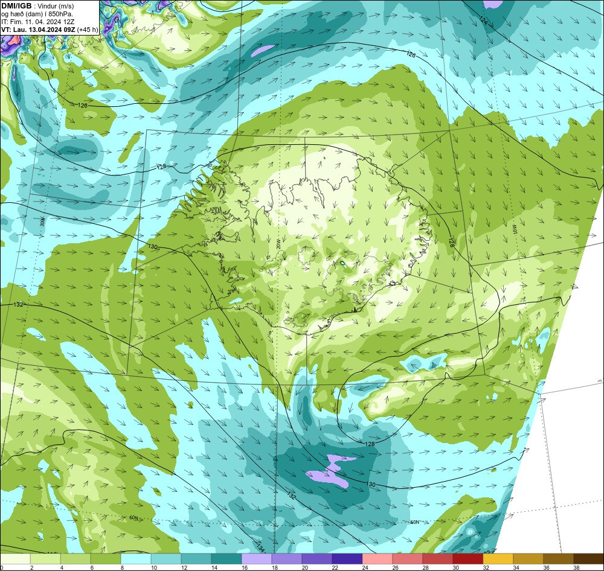This screenshot has width=604, height=571.
Task: Select the 'og hæð (dam) í 850hPa.' line
Action: click(37, 14)
